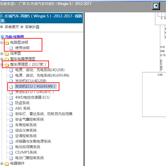166x166 pixels.
Task: Select the 整车原理图（2017款） folder label
Action: pyautogui.click(x=28, y=64)
